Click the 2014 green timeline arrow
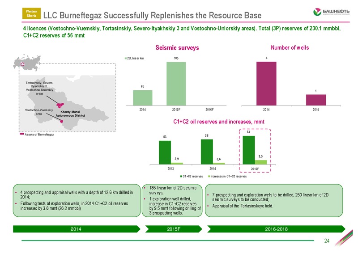Viewport: 358px width, 253px height. click(x=77, y=229)
